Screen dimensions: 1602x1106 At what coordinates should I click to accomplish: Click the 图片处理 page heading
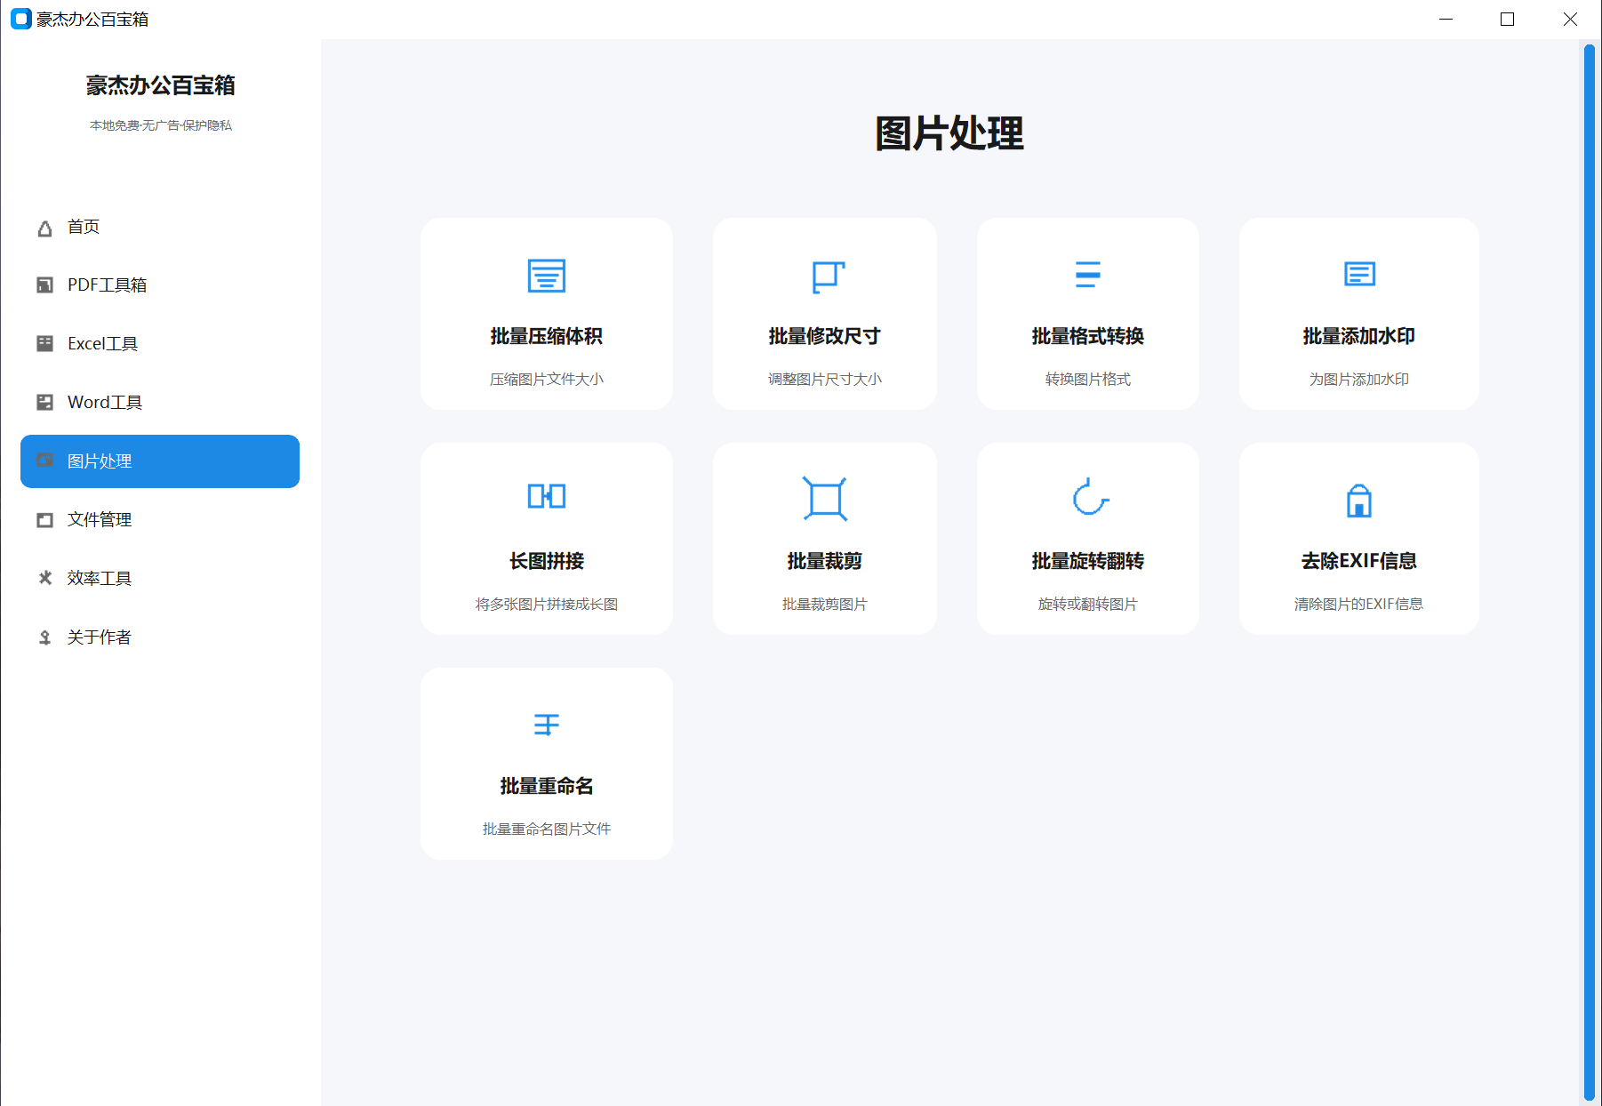[949, 133]
